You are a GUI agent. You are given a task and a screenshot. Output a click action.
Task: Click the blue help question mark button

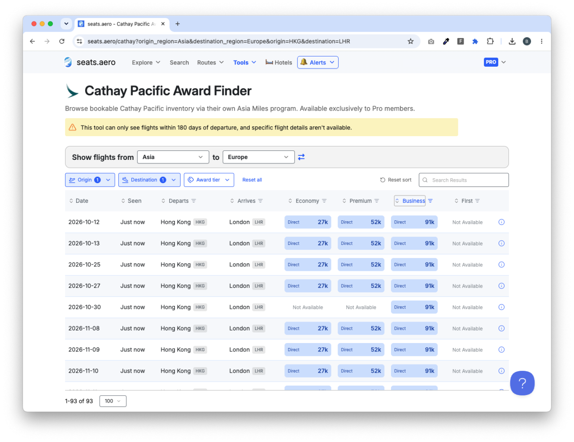[522, 383]
